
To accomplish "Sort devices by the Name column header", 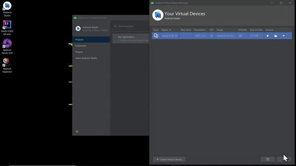I will pos(166,30).
